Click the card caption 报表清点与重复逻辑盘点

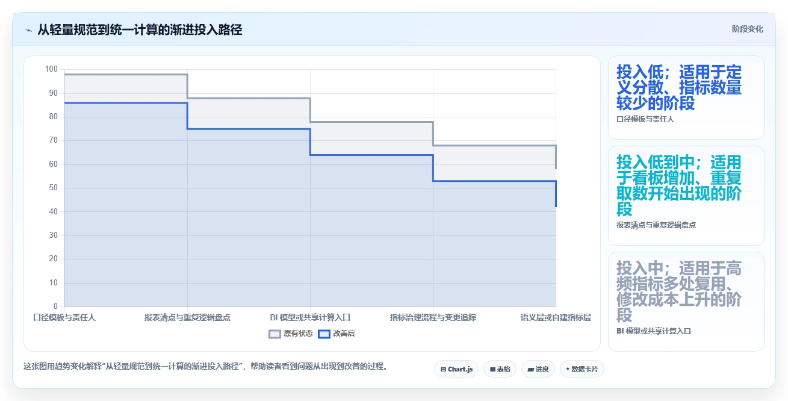656,225
